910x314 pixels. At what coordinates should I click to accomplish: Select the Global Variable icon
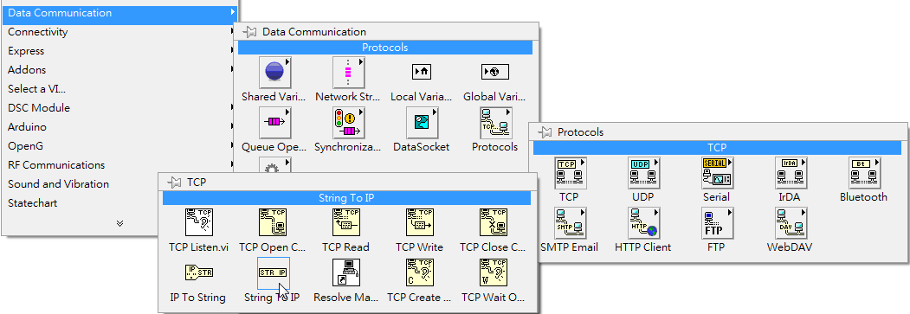pyautogui.click(x=495, y=72)
